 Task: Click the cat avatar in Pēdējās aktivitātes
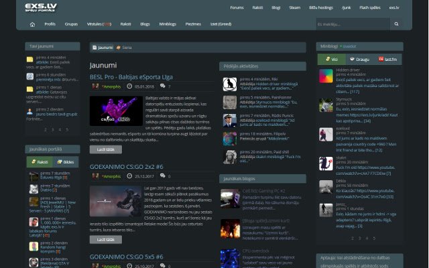point(229,84)
